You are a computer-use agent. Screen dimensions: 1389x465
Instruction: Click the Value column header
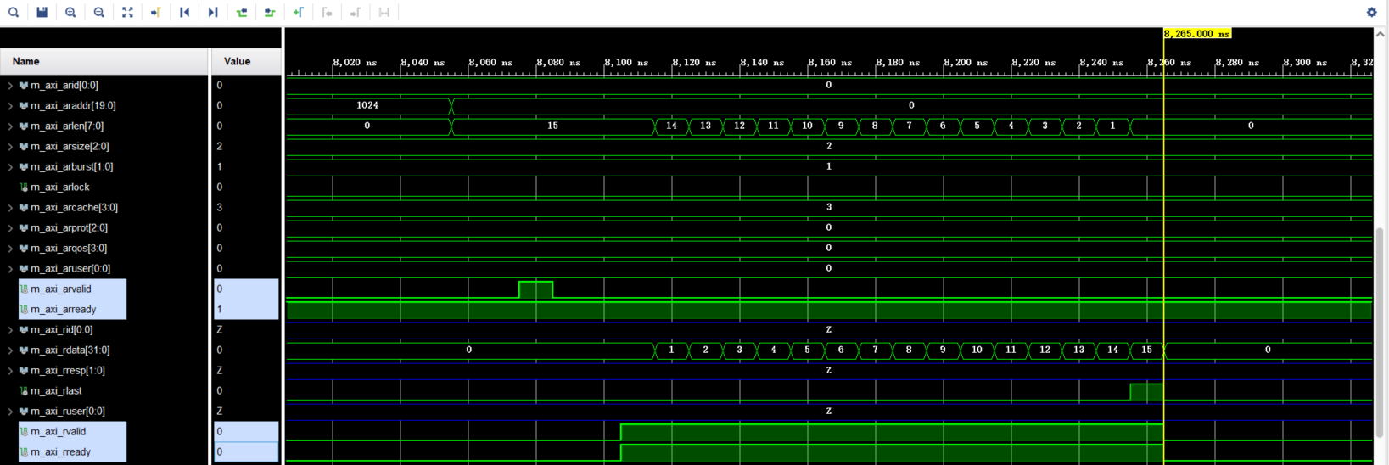click(246, 61)
